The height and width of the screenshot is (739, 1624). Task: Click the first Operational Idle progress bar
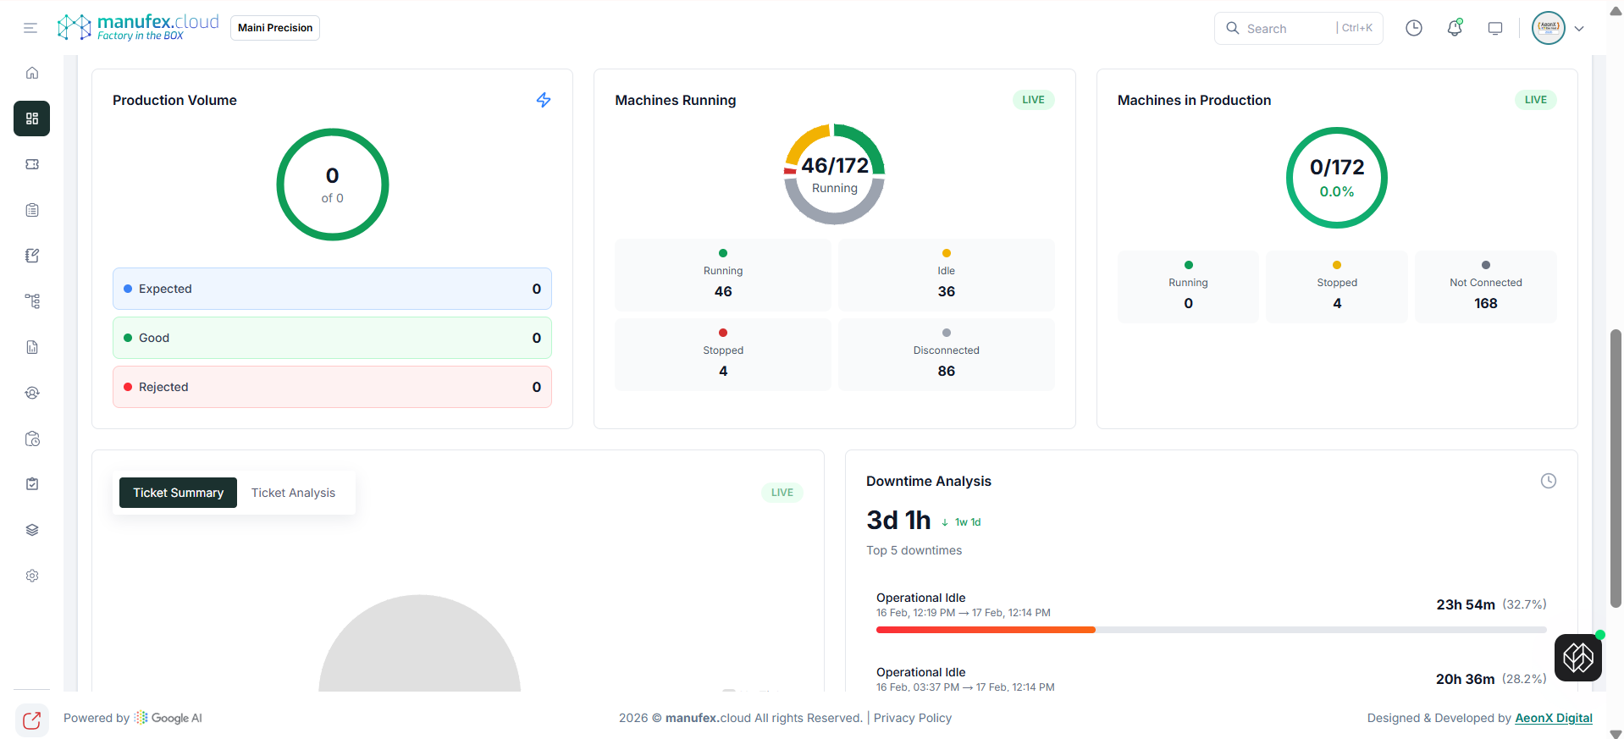1211,630
